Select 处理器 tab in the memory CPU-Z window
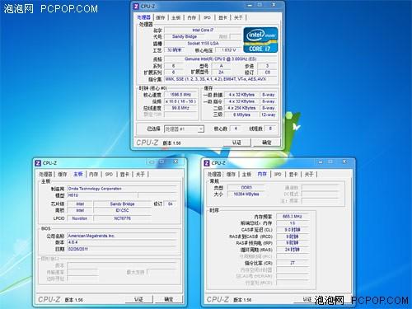This screenshot has height=309, width=412. (214, 174)
